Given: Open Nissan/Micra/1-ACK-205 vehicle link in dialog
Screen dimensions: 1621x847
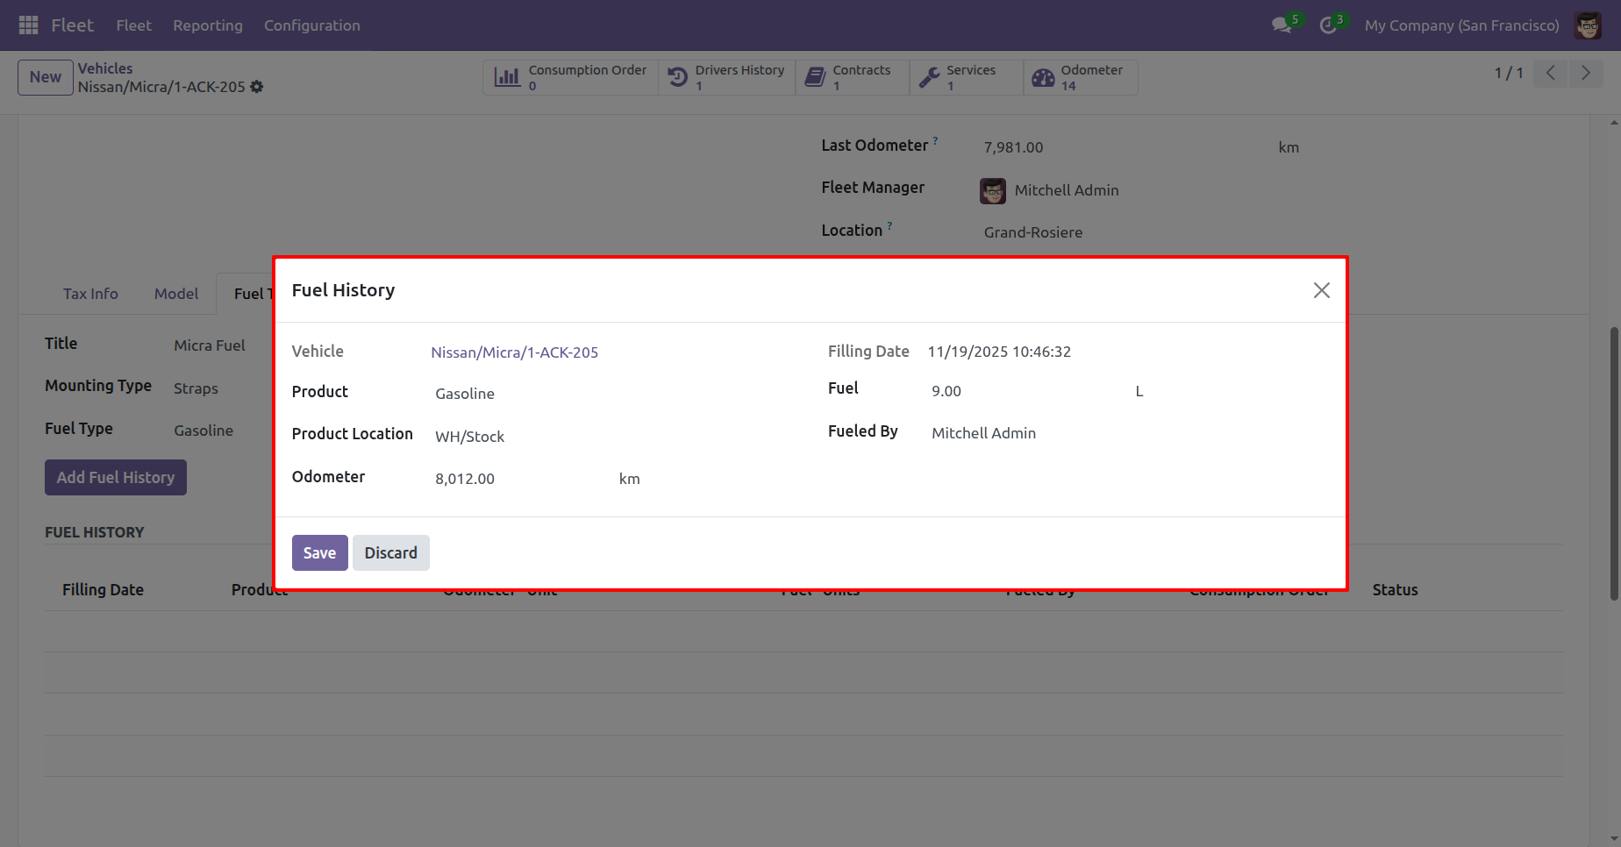Looking at the screenshot, I should (x=515, y=352).
